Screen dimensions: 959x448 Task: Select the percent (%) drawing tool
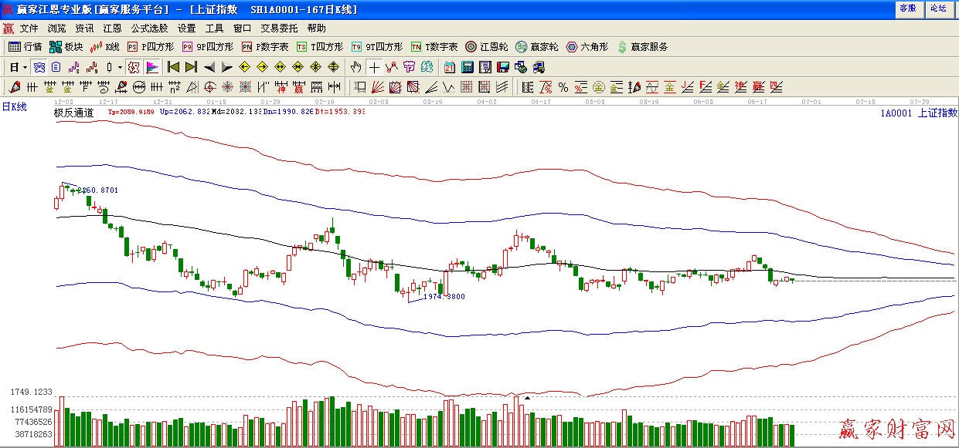tap(563, 86)
